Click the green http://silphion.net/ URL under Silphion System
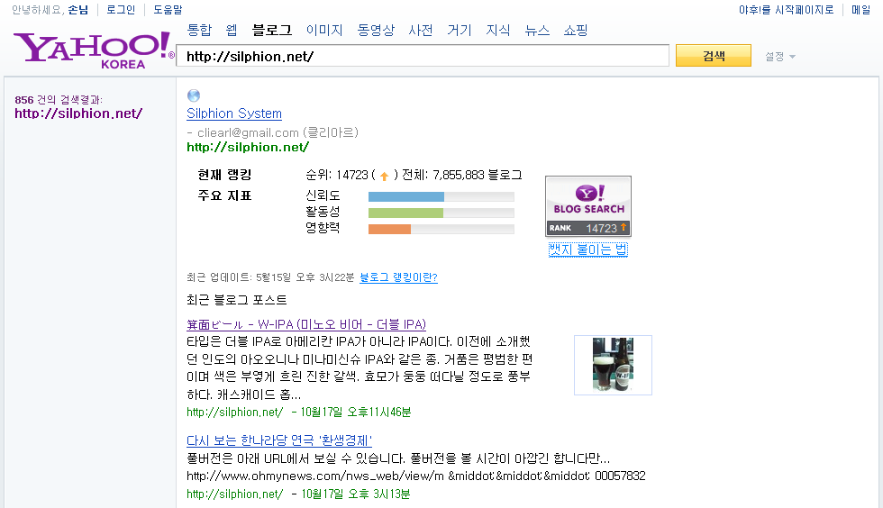 248,147
